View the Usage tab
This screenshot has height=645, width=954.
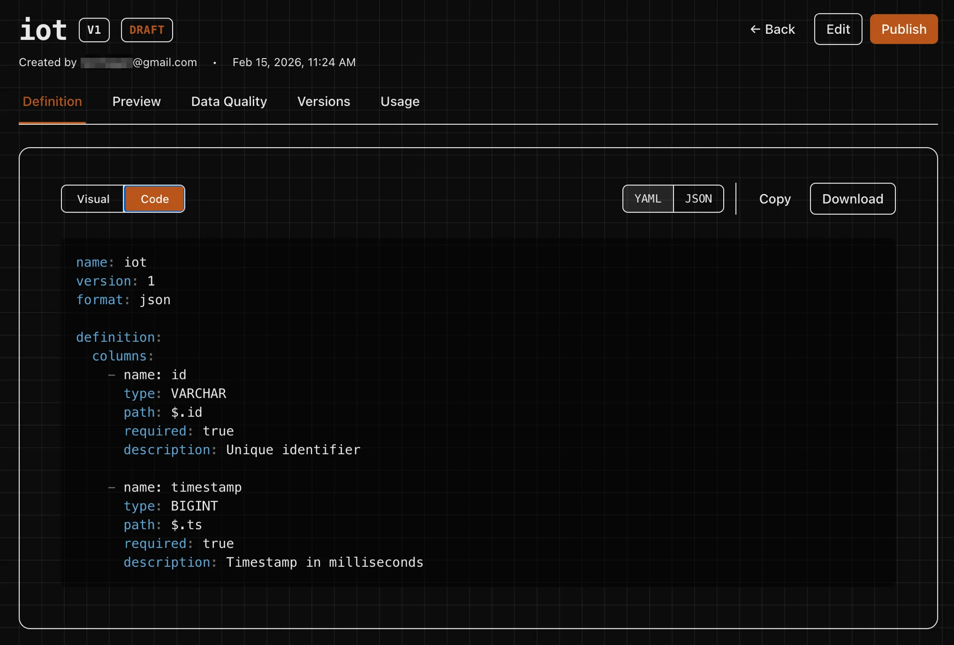pos(400,101)
